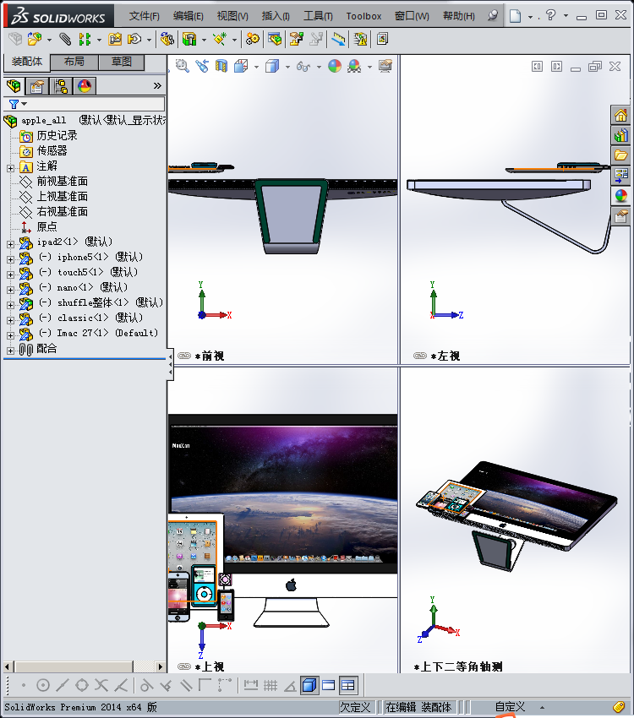This screenshot has width=634, height=718.
Task: Click the Previous View icon
Action: coord(201,67)
